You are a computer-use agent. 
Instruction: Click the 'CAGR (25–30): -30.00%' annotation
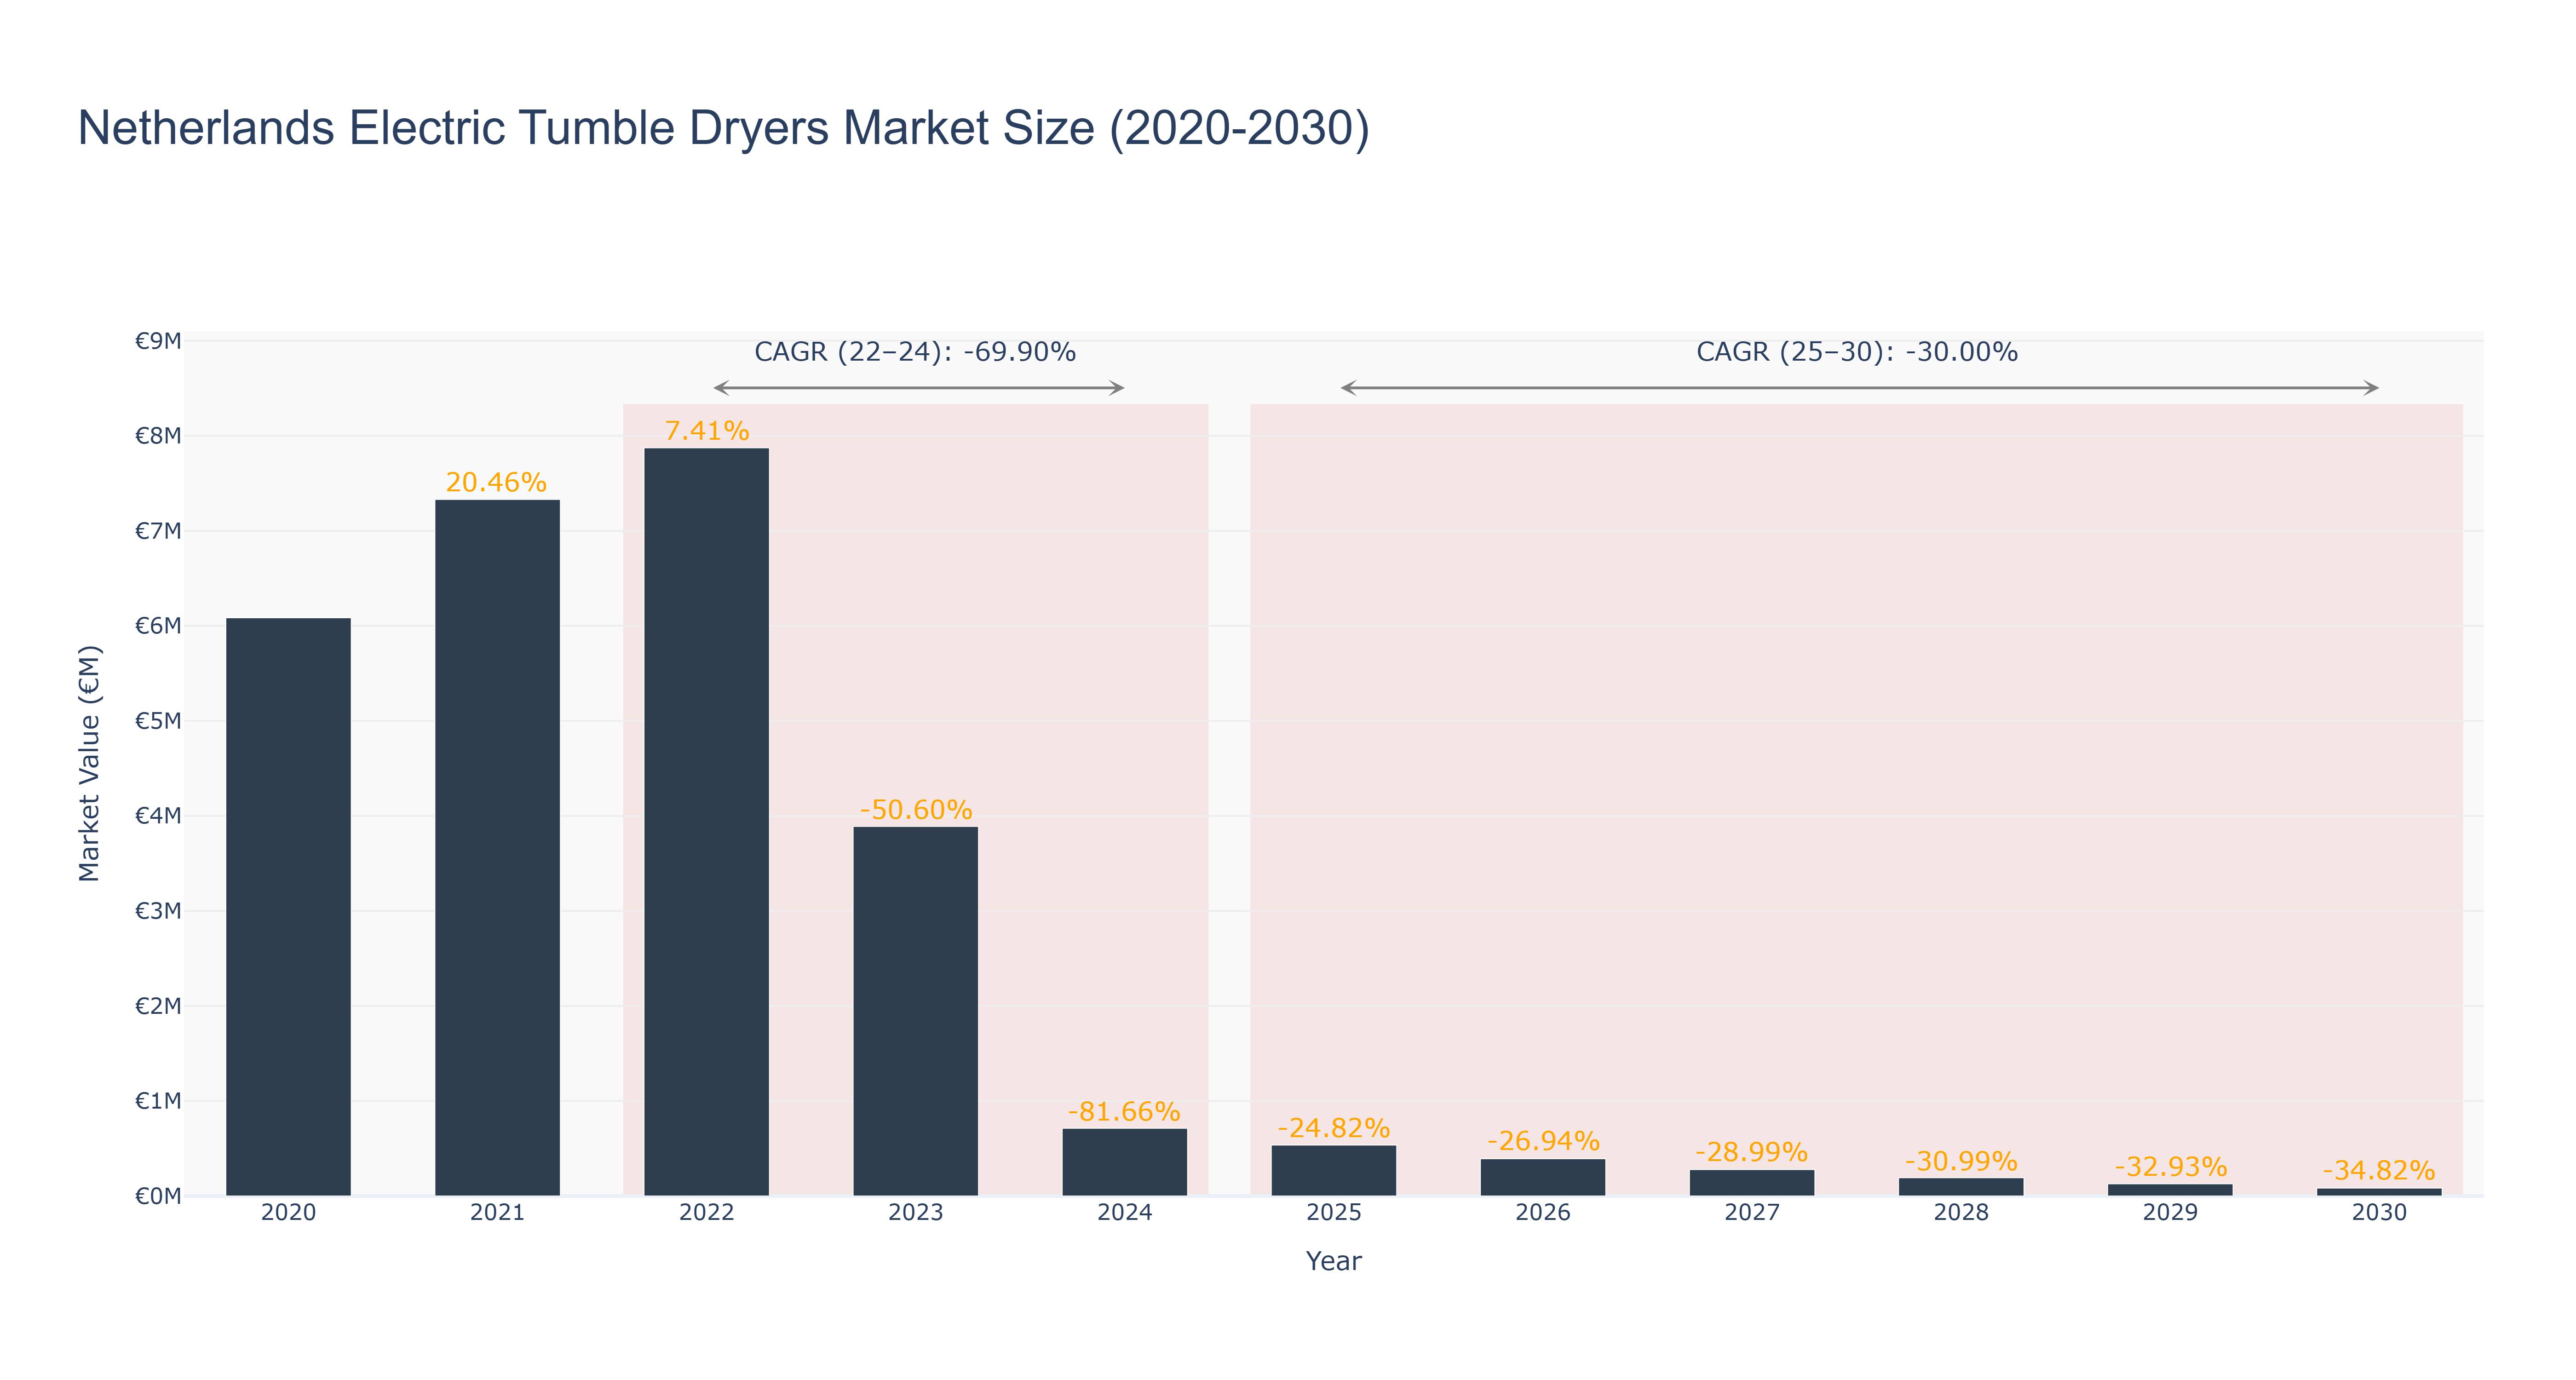point(1857,352)
